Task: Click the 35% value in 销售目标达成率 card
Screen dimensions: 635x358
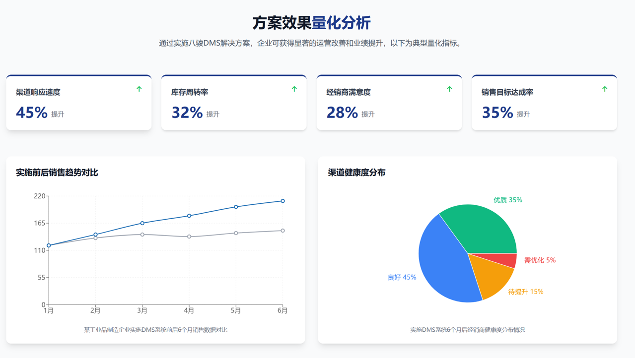Action: (497, 113)
